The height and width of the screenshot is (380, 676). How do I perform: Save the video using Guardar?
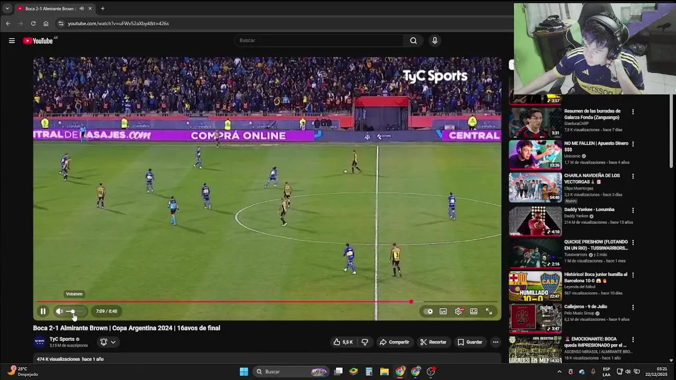click(470, 342)
